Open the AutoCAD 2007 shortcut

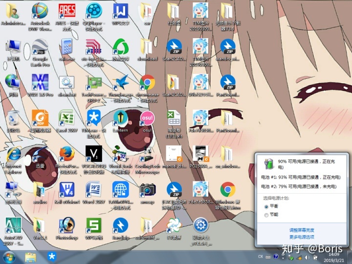pos(14,225)
